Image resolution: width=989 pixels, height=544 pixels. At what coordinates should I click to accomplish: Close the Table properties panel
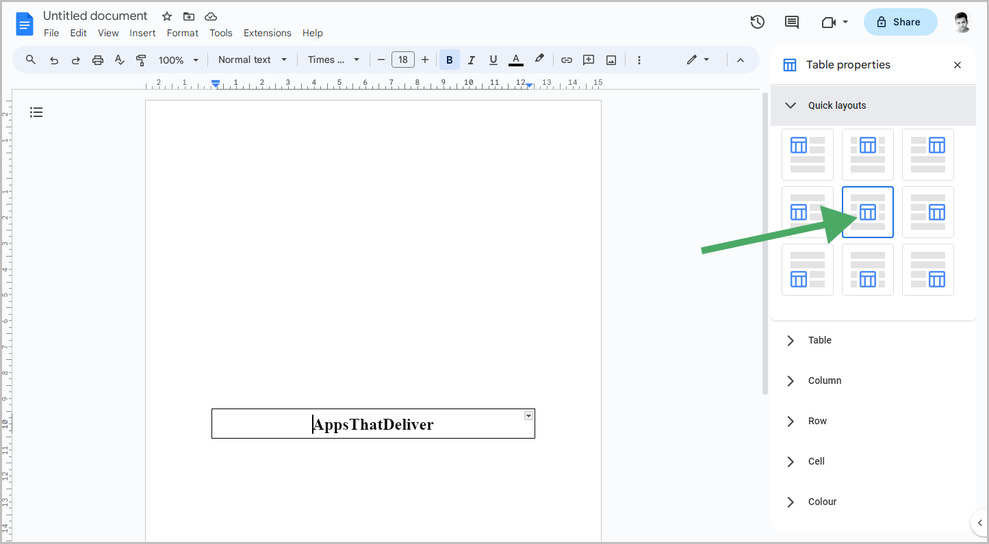click(958, 64)
